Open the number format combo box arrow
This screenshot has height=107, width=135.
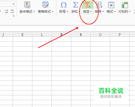coord(13,4)
